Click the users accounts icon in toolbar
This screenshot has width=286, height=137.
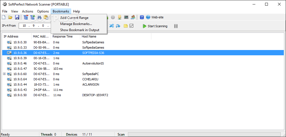133,17
